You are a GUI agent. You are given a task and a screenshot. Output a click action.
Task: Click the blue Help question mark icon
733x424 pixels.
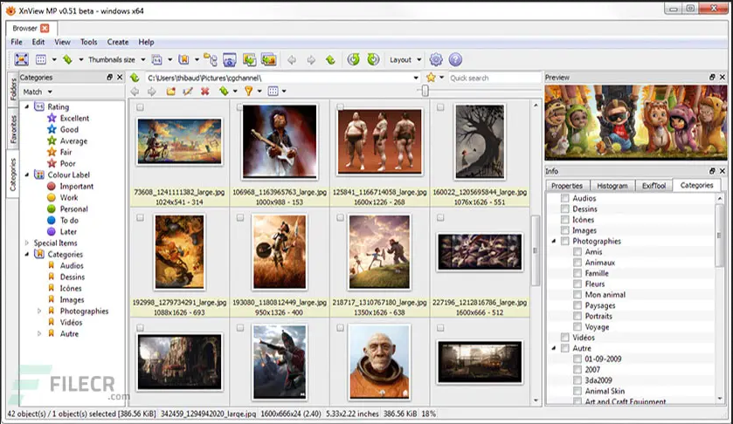pos(455,60)
